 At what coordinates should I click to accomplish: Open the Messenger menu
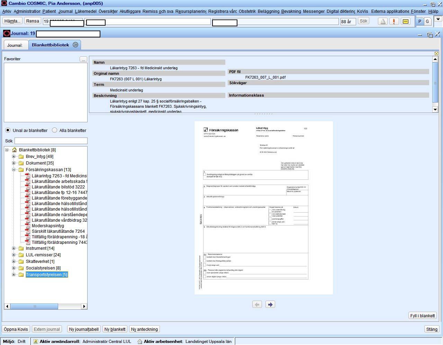[314, 11]
